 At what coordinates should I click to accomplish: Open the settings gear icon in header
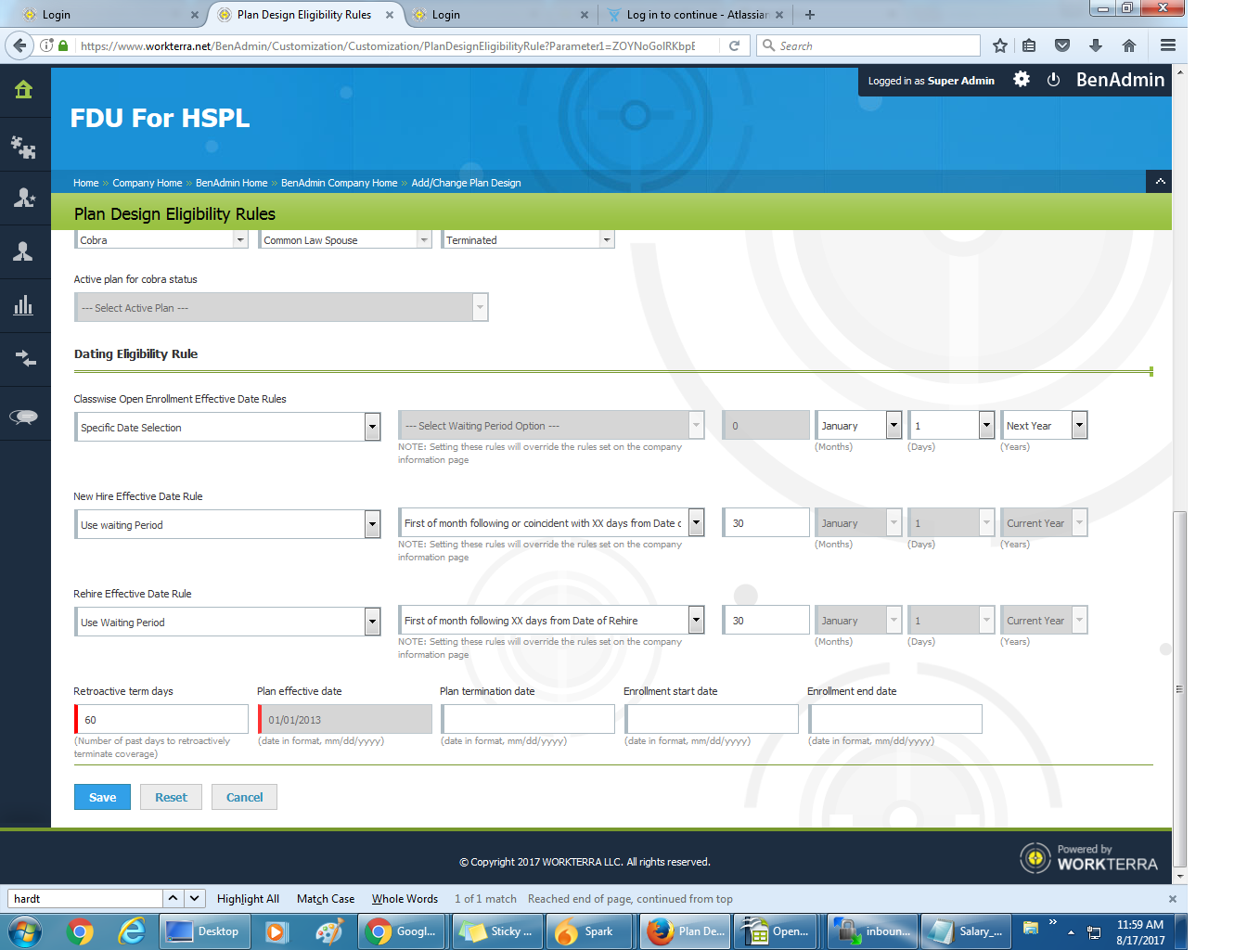(1022, 80)
